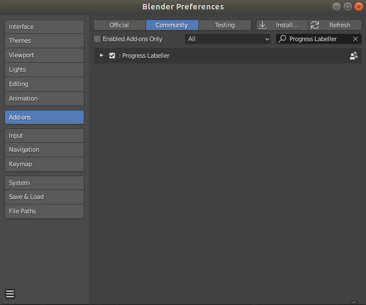
Task: Select Lights preferences section
Action: (44, 69)
